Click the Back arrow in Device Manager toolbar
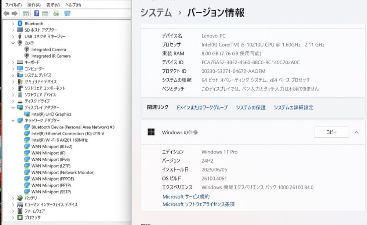The width and height of the screenshot is (367, 225). [7, 14]
